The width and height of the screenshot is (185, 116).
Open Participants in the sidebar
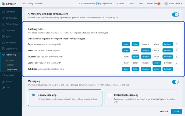click(x=11, y=43)
